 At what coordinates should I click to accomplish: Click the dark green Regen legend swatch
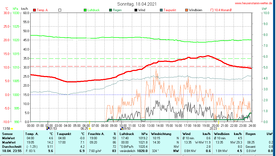[111, 10]
